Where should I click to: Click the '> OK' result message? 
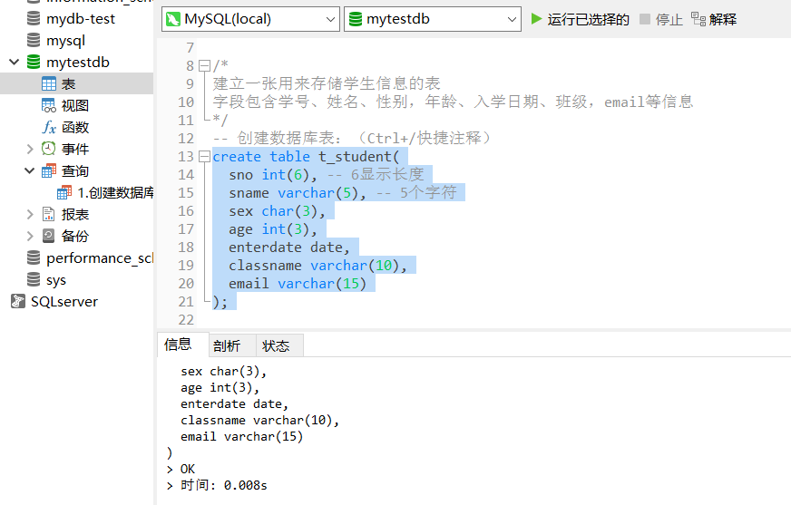181,469
